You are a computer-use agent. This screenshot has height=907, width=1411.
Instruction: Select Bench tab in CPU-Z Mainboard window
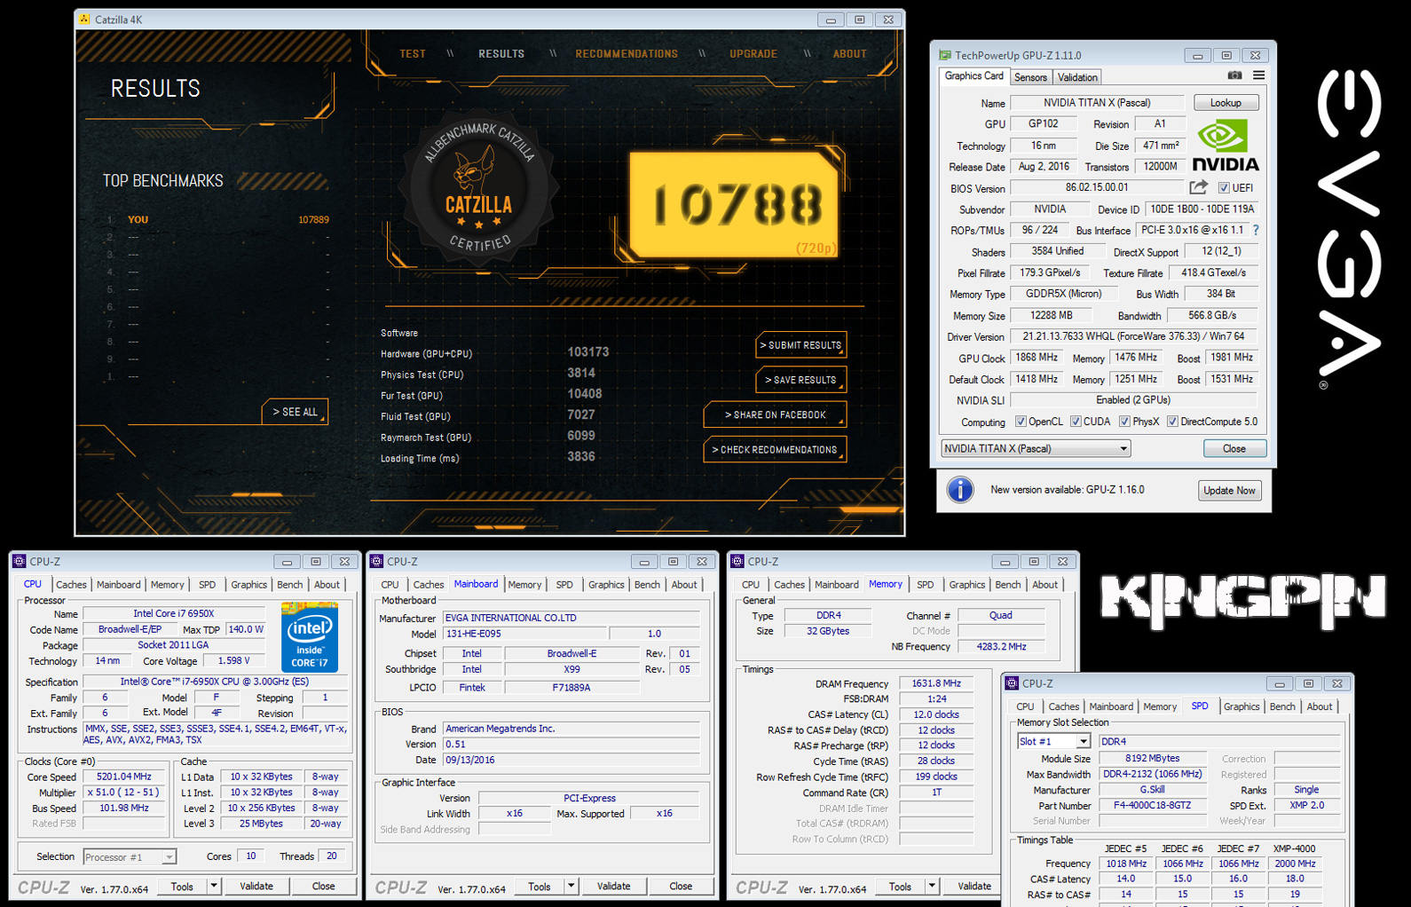pyautogui.click(x=647, y=585)
